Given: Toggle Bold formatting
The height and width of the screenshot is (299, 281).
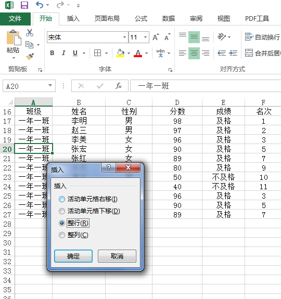Looking at the screenshot, I should 52,53.
